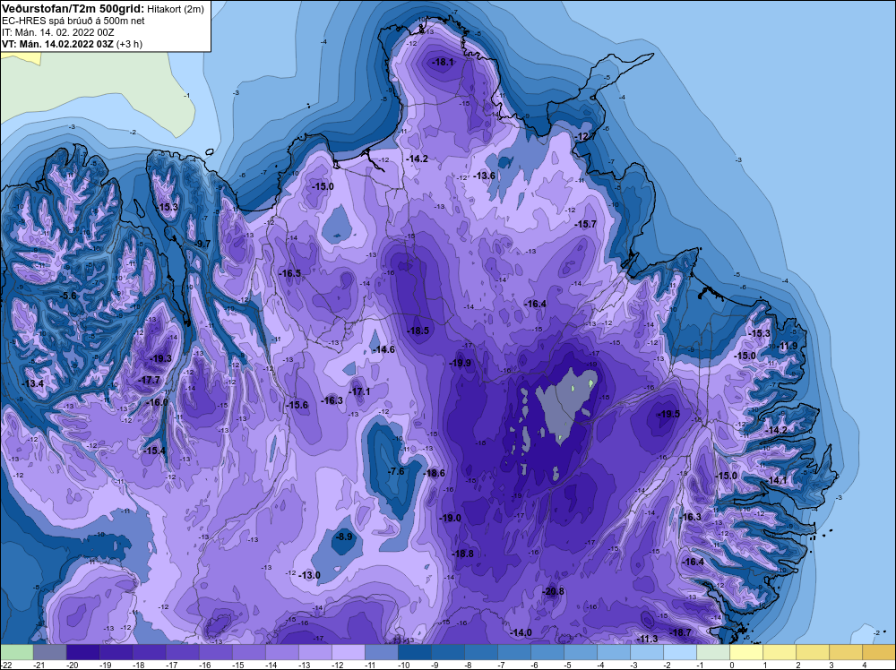The height and width of the screenshot is (670, 896).
Task: Click the -12.7 temperature value
Action: click(x=586, y=136)
